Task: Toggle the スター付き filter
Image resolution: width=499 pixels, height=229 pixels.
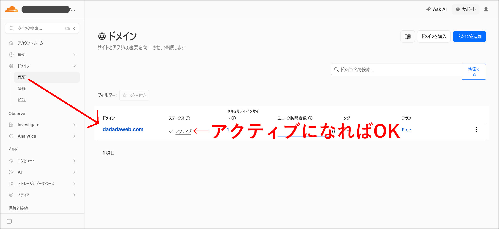Action: coord(134,95)
